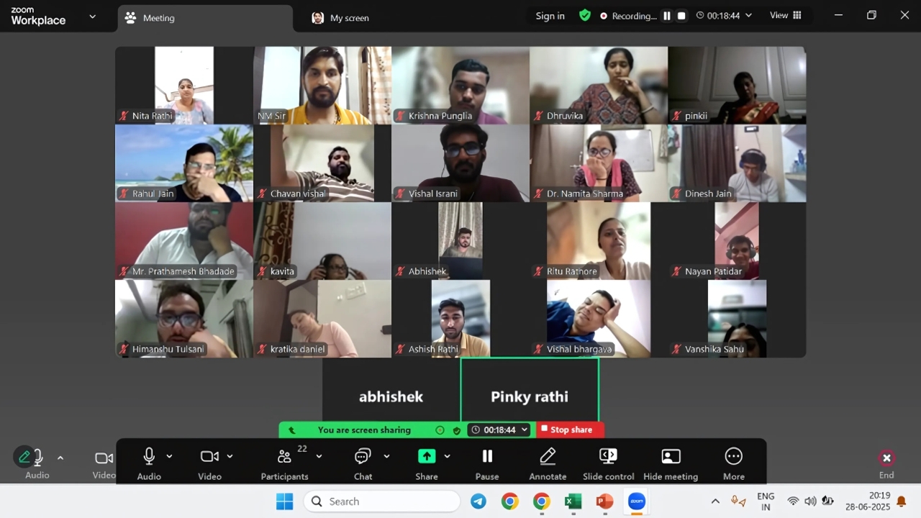Open Telegram from the taskbar
This screenshot has width=921, height=518.
pyautogui.click(x=478, y=501)
